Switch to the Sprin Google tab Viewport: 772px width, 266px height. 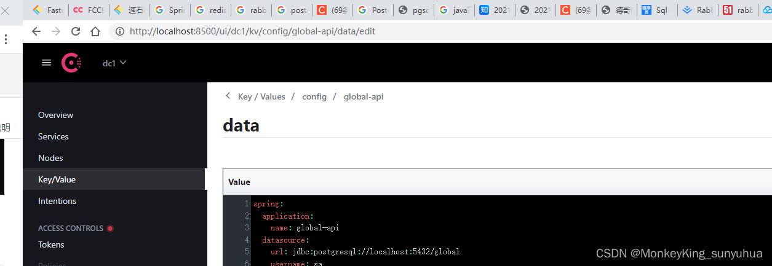[169, 10]
